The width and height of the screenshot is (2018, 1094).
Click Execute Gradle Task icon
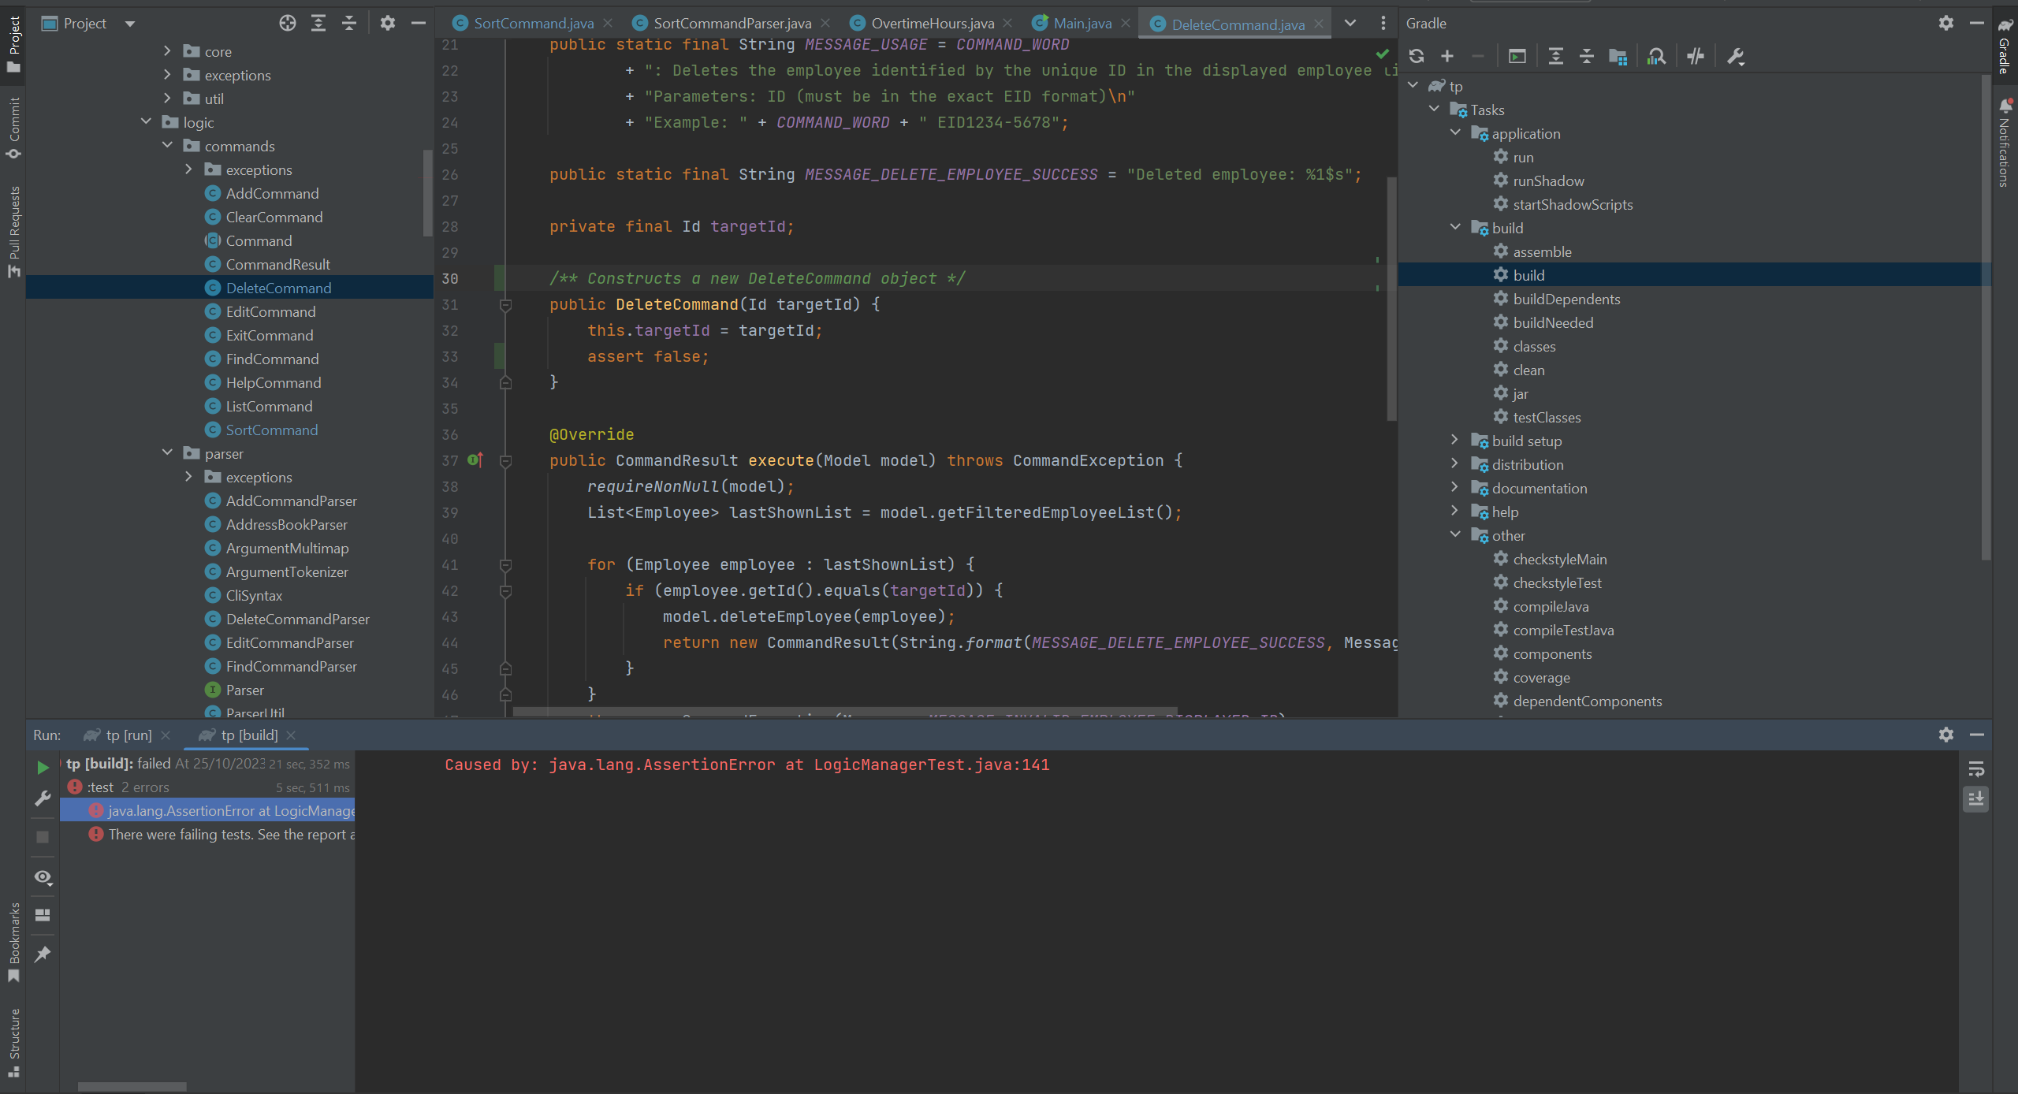1517,56
